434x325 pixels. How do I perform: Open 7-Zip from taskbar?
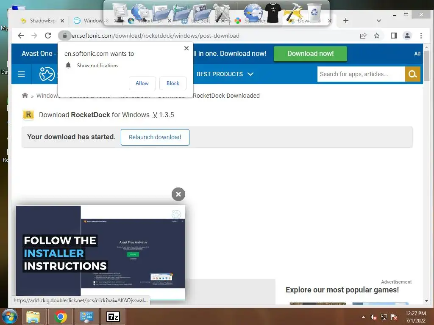click(x=113, y=317)
